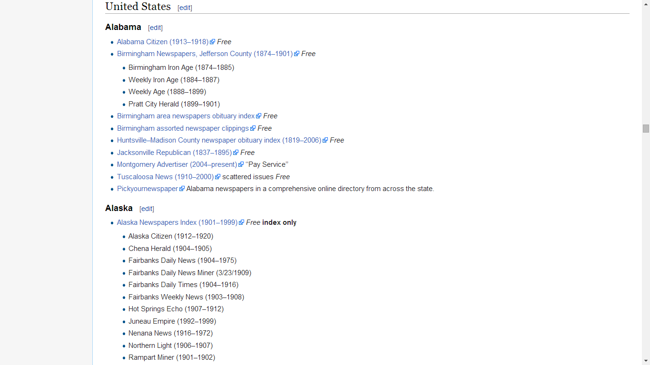Edit the United States section
Viewport: 650px width, 365px height.
[185, 8]
